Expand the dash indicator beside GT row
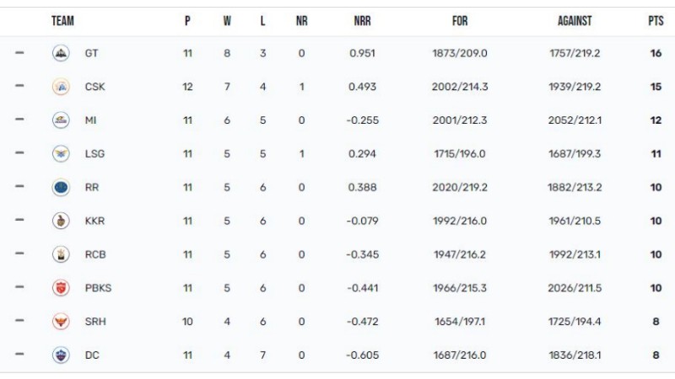675x379 pixels. point(19,53)
